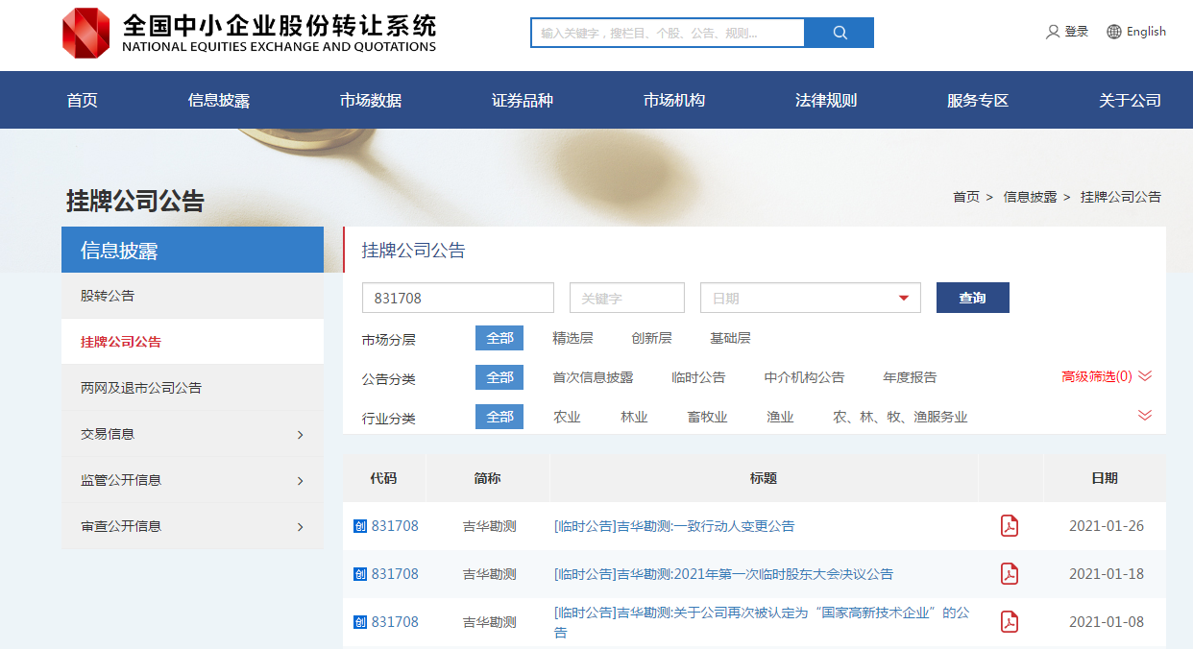Click the user login icon (登录)
1193x649 pixels.
tap(1053, 32)
